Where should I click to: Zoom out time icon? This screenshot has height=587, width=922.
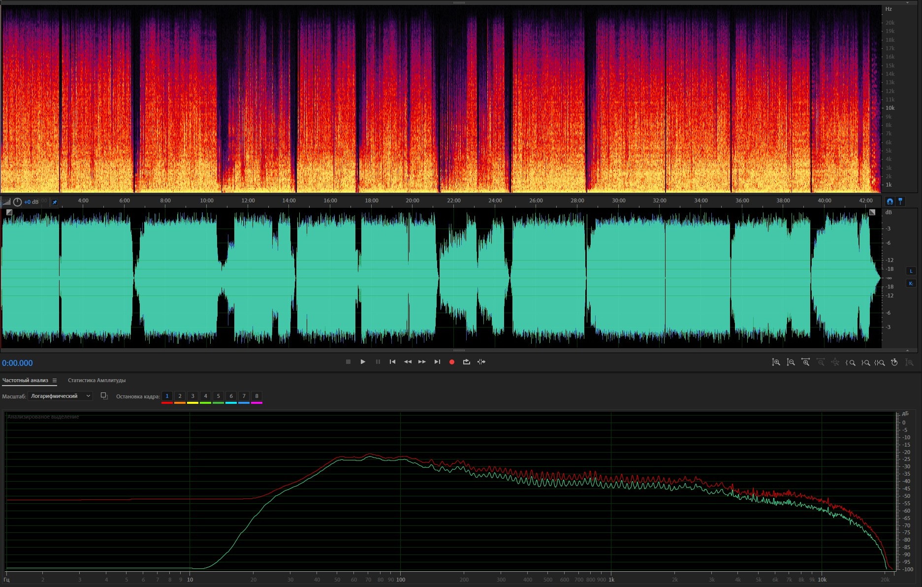(x=821, y=362)
